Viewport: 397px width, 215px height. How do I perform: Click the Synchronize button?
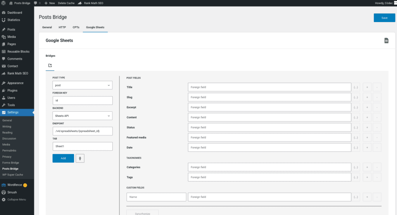[x=143, y=213]
